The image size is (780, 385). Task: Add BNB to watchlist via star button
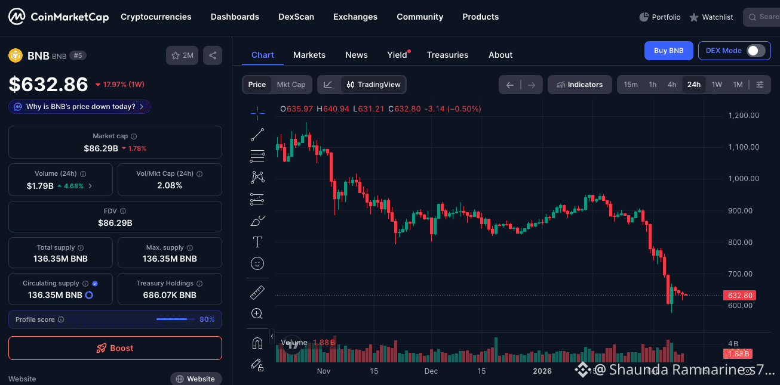[x=182, y=55]
